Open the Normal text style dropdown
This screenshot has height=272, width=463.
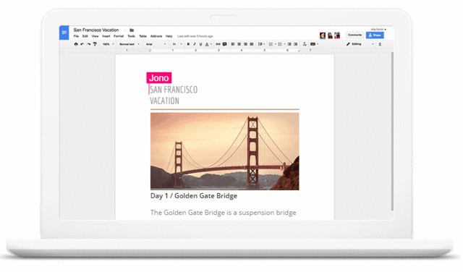point(129,44)
